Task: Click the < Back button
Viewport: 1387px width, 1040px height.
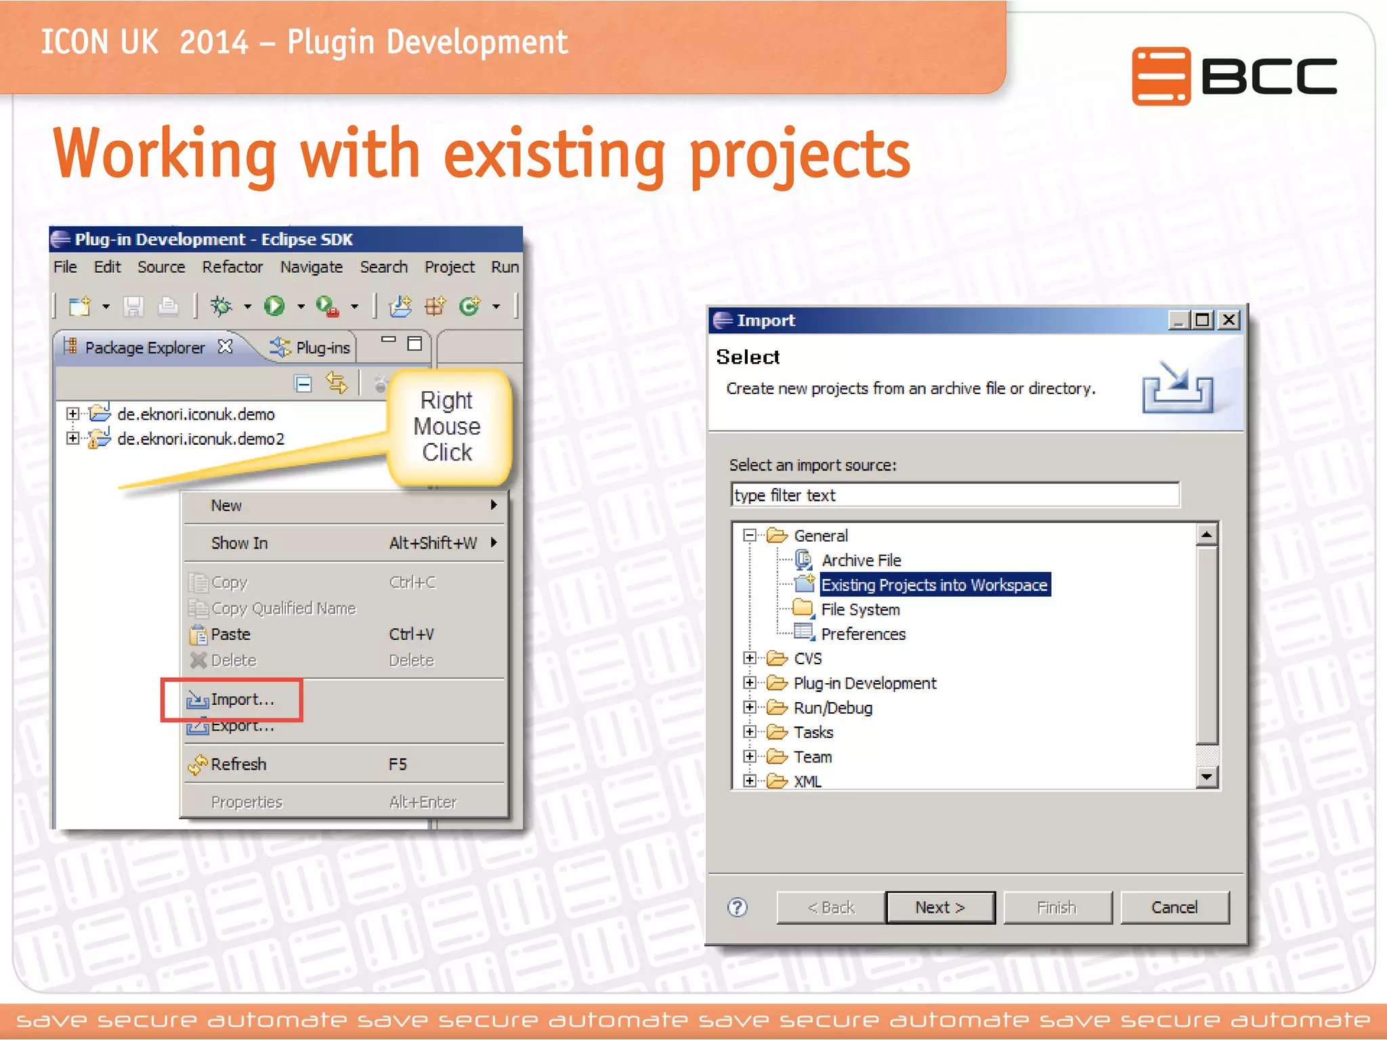Action: click(x=831, y=907)
